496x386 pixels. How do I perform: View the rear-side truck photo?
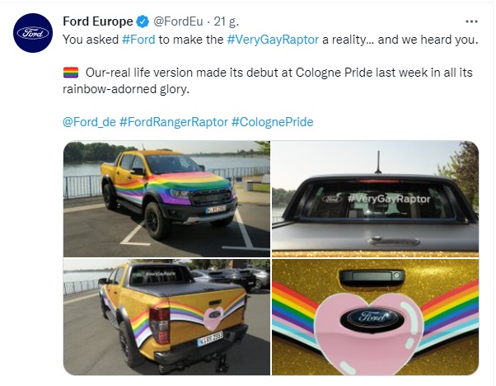[x=166, y=317]
